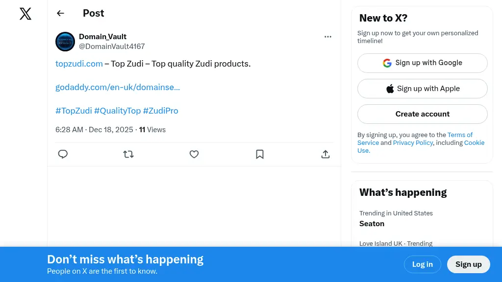Open Domain_Vault profile avatar
502x282 pixels.
[x=65, y=42]
